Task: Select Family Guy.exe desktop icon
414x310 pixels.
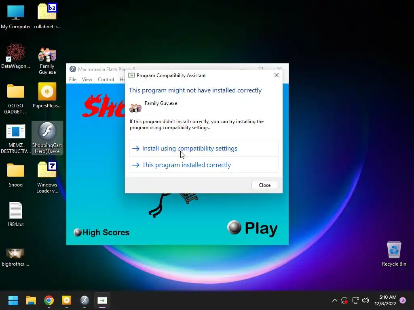Action: coord(47,61)
